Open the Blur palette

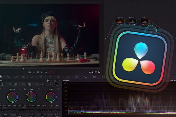coord(85,77)
